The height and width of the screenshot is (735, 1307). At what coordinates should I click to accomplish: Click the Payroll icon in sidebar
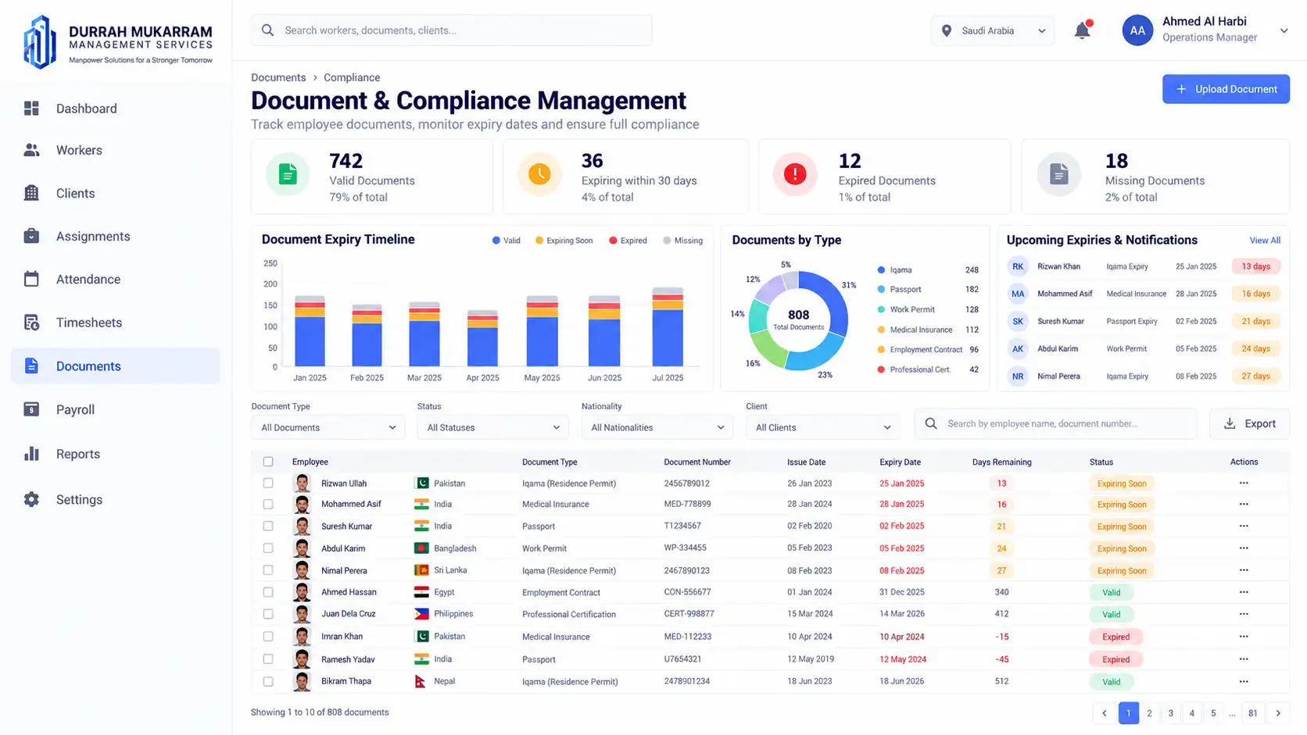coord(31,409)
